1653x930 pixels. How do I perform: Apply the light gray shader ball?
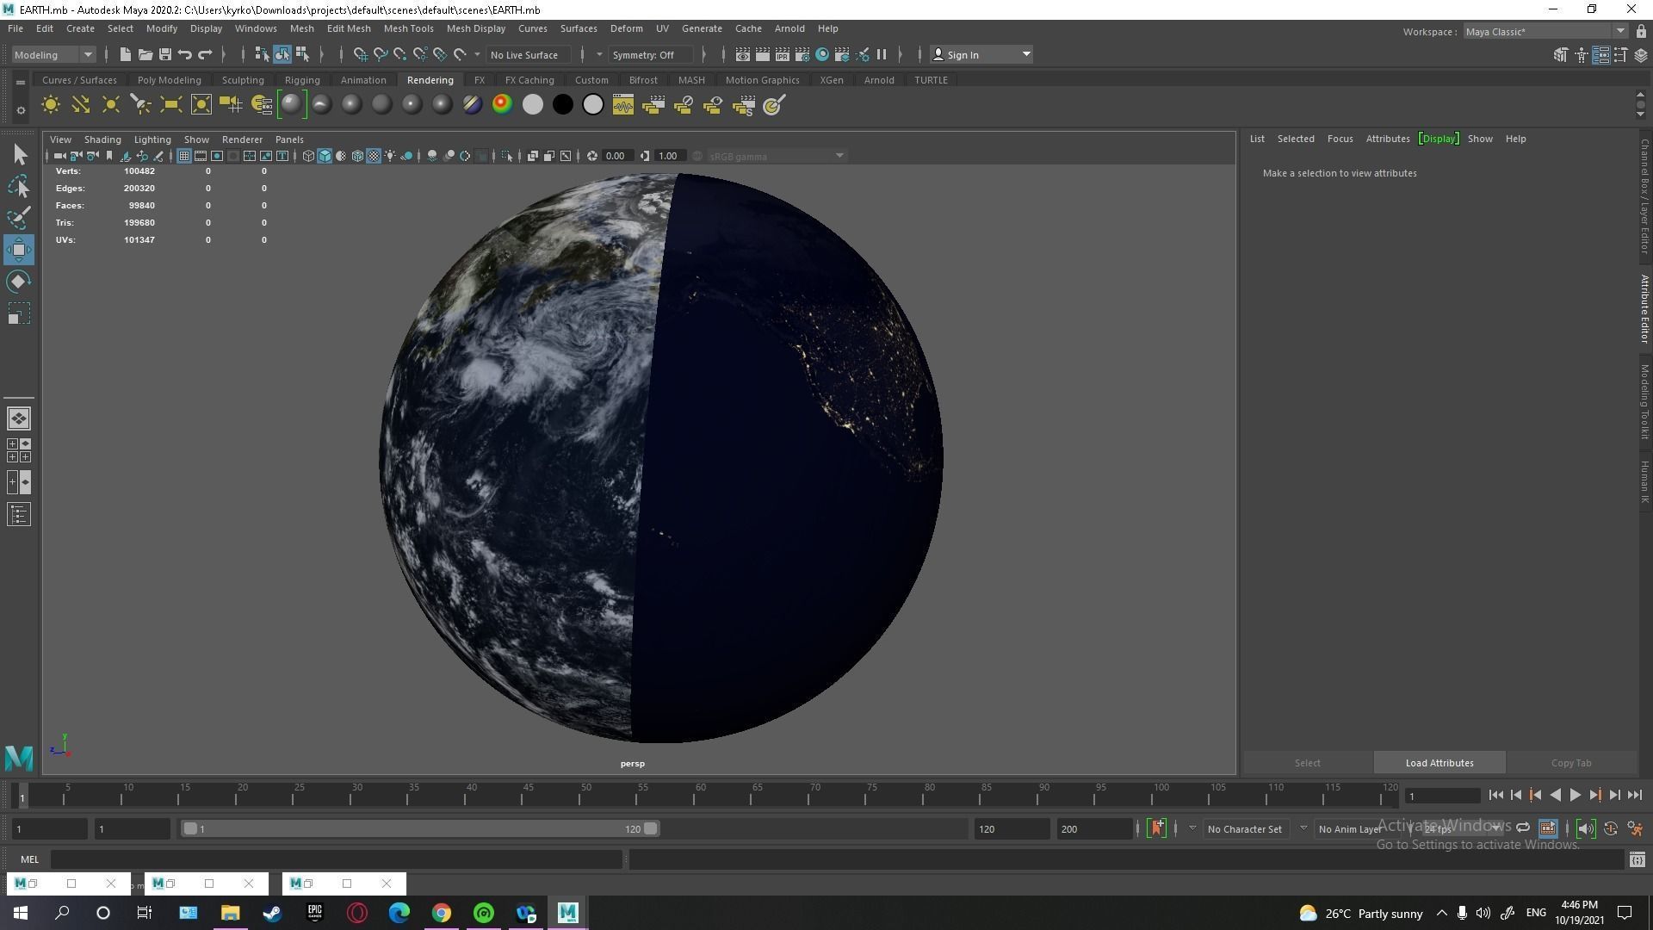click(x=533, y=105)
